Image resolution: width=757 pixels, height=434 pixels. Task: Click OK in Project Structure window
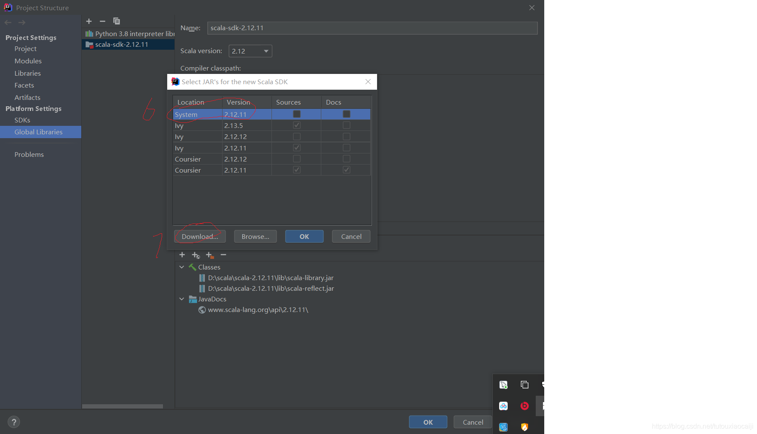point(428,422)
